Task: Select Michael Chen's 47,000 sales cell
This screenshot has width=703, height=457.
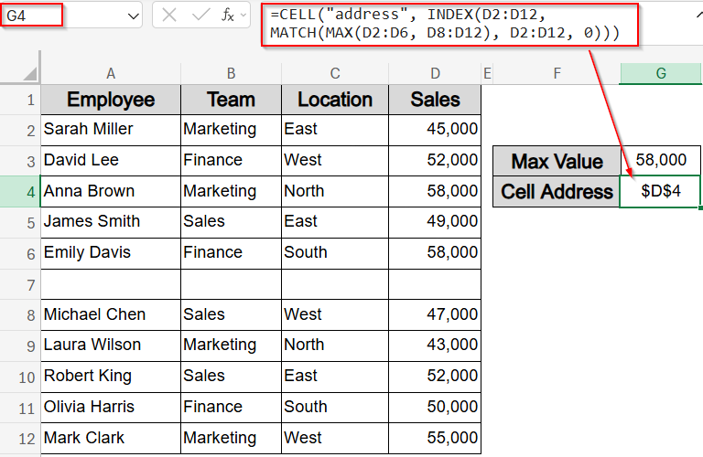Action: coord(435,314)
